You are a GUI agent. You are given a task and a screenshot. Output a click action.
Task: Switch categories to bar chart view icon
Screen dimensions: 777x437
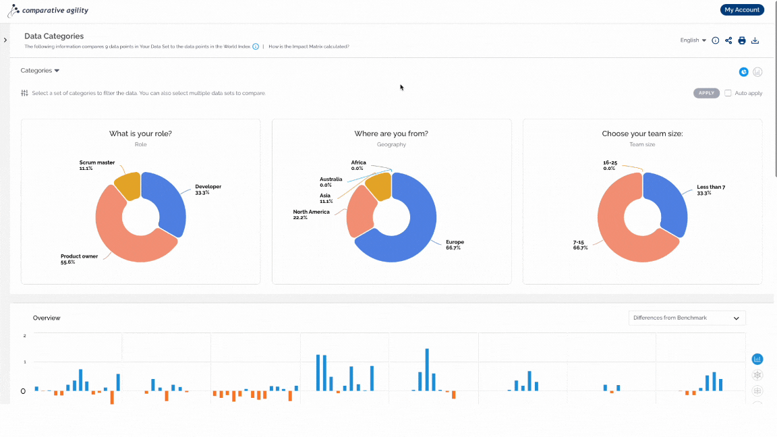coord(757,72)
